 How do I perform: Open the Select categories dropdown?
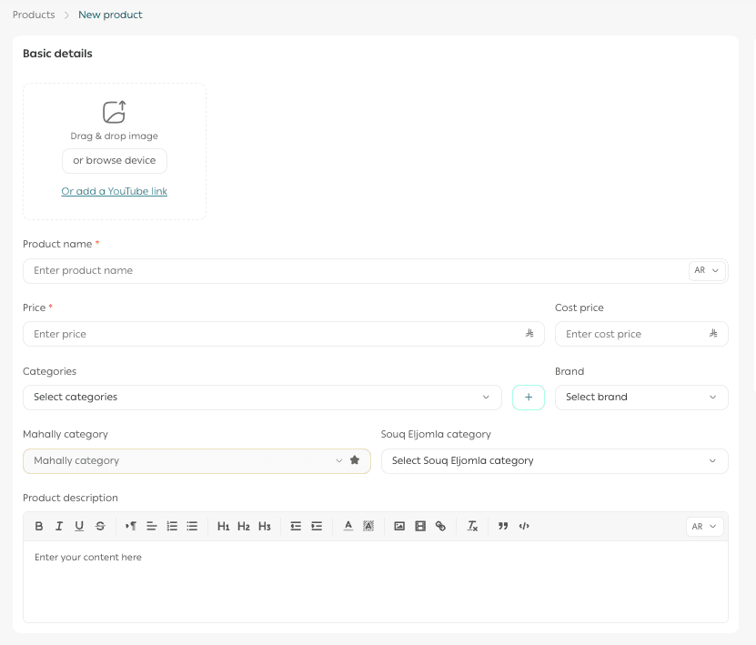[x=262, y=397]
